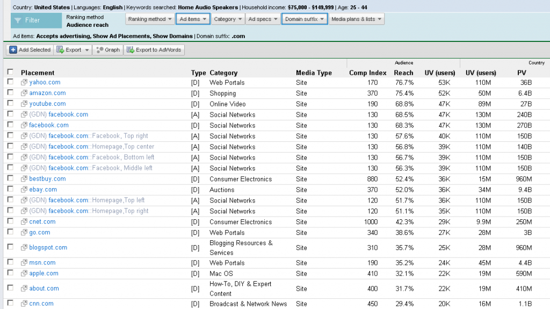Click the Graph bubbles icon
This screenshot has width=550, height=309.
[99, 50]
